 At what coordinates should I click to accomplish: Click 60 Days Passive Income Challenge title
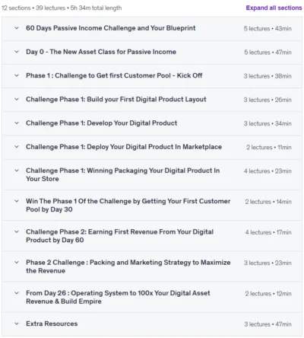pos(110,28)
